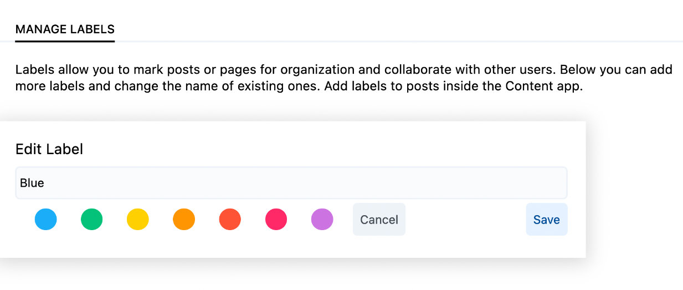Pick the pink label color circle
This screenshot has width=683, height=290.
[276, 219]
